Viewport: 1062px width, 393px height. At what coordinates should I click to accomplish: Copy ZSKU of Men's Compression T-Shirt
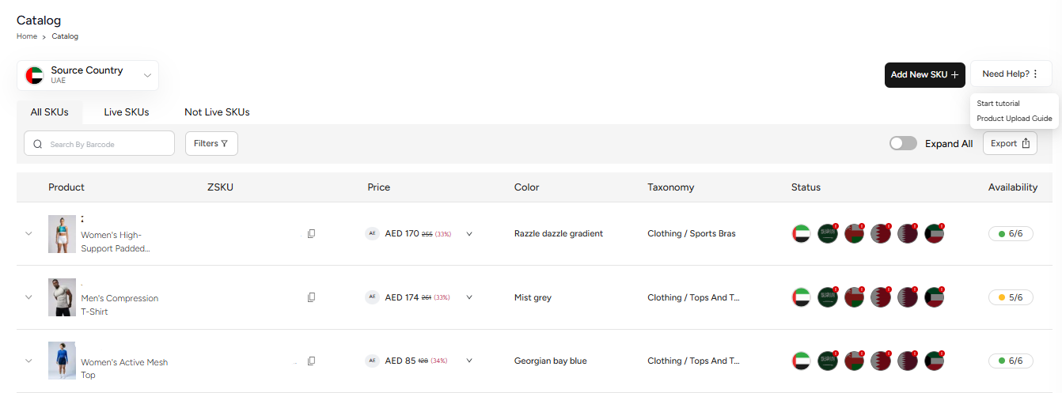pos(312,297)
